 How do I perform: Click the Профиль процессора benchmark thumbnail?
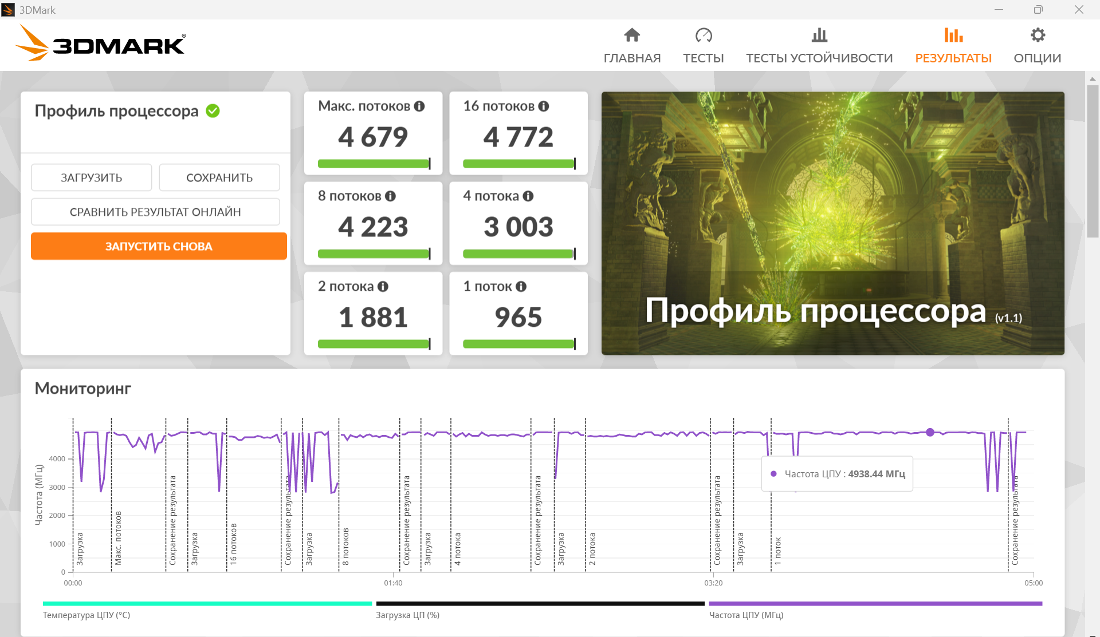[x=833, y=223]
